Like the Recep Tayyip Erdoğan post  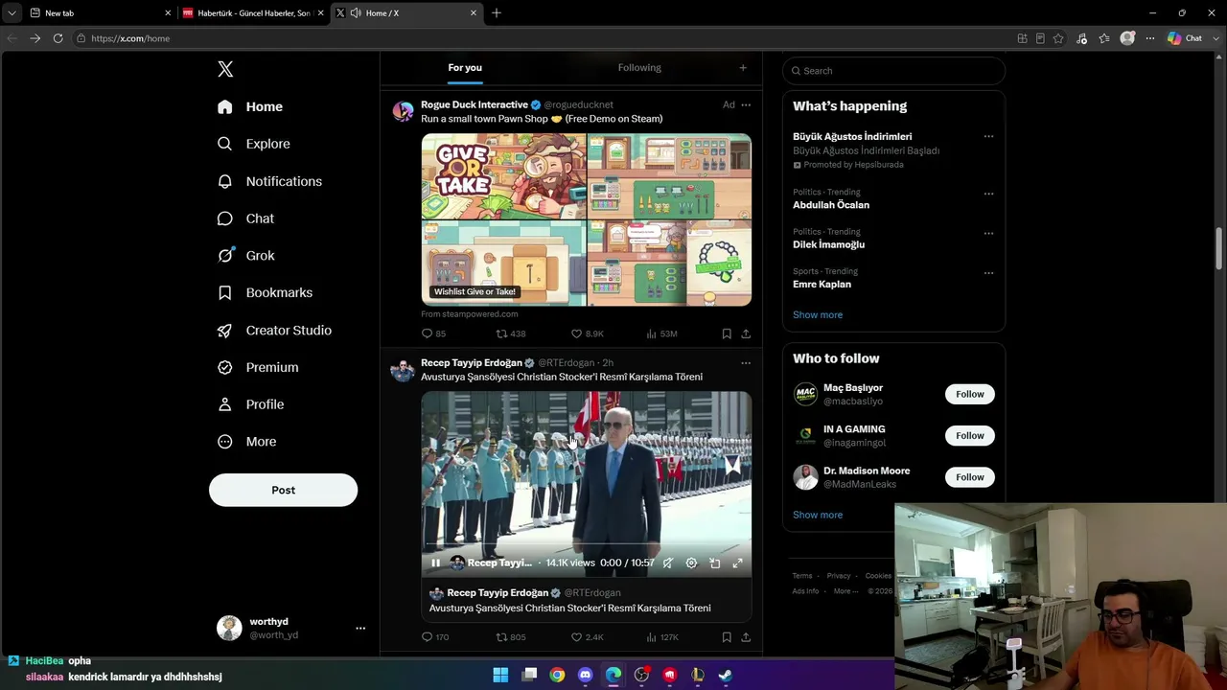click(x=587, y=637)
